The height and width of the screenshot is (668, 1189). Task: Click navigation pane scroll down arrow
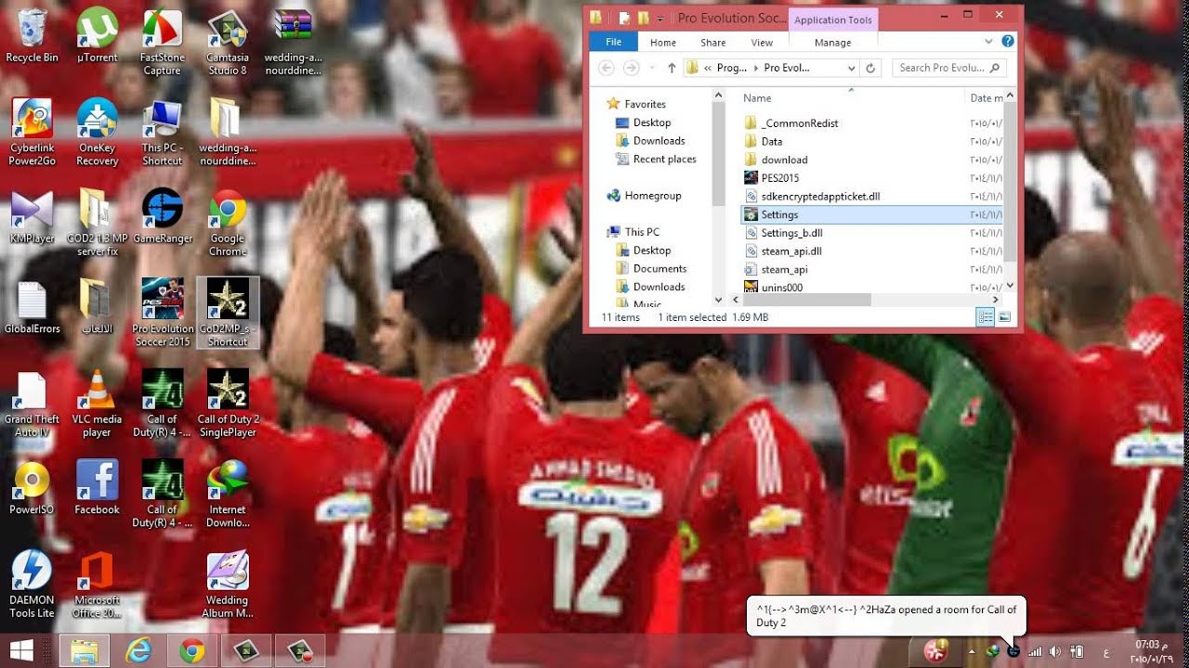[x=718, y=300]
